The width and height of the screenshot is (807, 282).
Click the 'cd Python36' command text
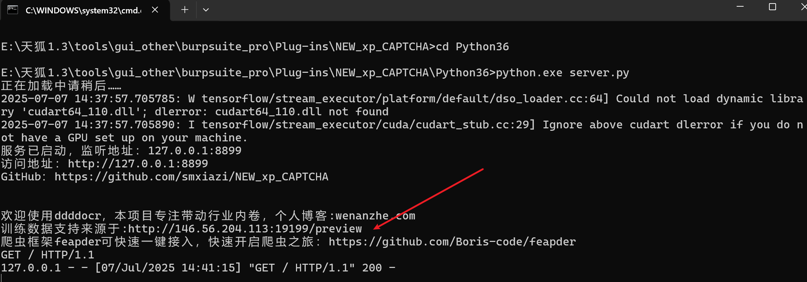pyautogui.click(x=472, y=47)
